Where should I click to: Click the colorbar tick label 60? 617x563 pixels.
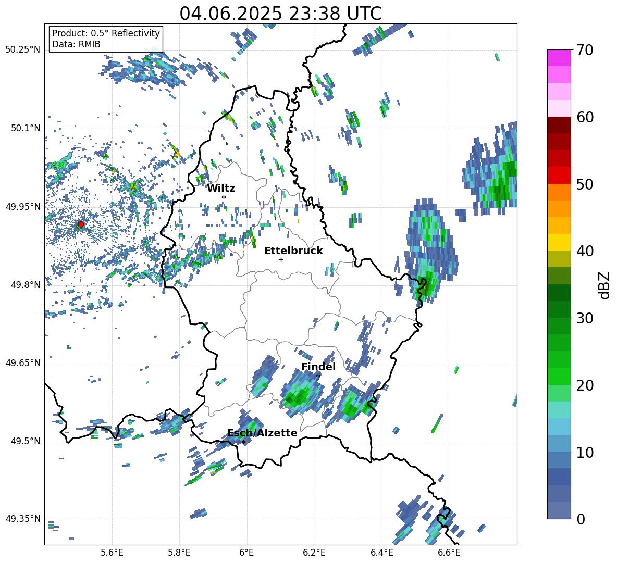[585, 117]
